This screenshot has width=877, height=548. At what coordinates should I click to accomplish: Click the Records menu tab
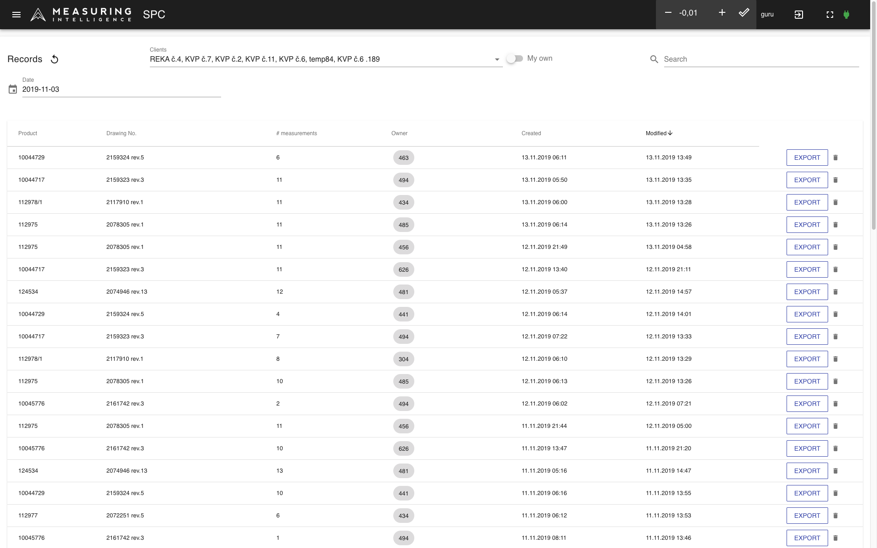[x=24, y=58]
